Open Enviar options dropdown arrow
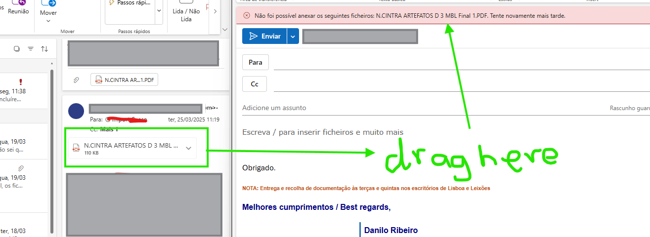Screen dimensions: 650x237 293,36
